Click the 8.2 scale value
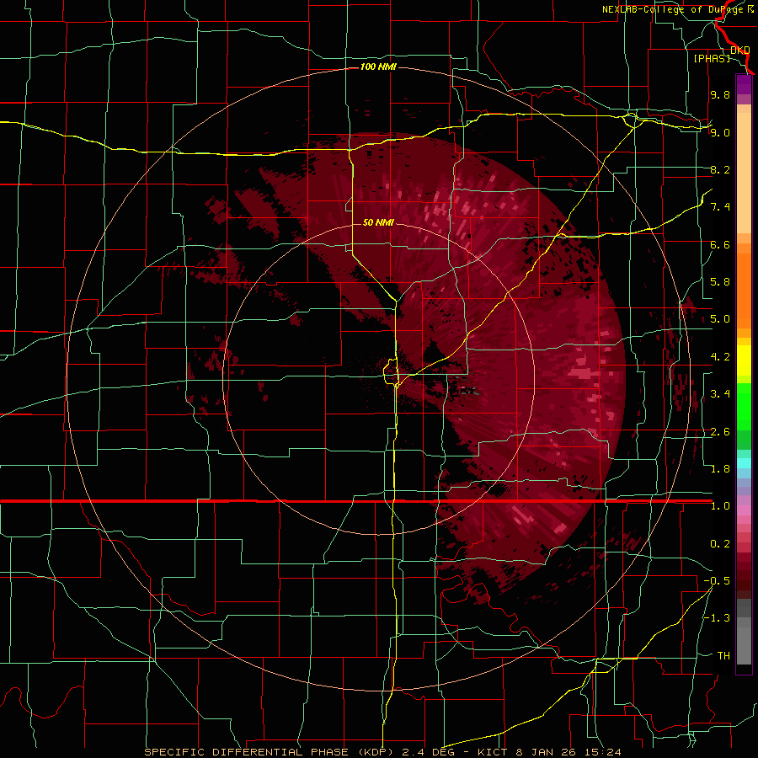Image resolution: width=758 pixels, height=758 pixels. (720, 169)
